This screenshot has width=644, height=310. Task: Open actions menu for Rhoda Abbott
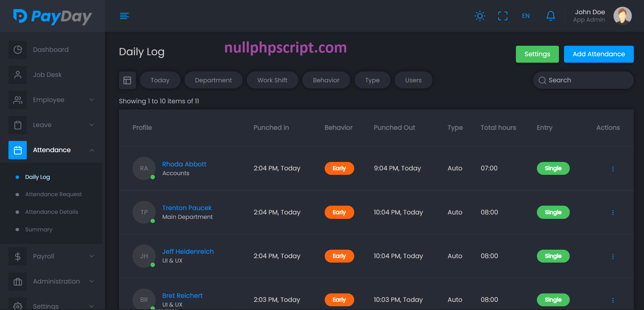[x=612, y=169]
